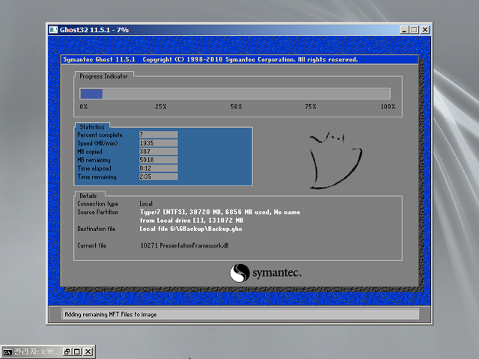
Task: Click the Speed value 1935
Action: [159, 143]
